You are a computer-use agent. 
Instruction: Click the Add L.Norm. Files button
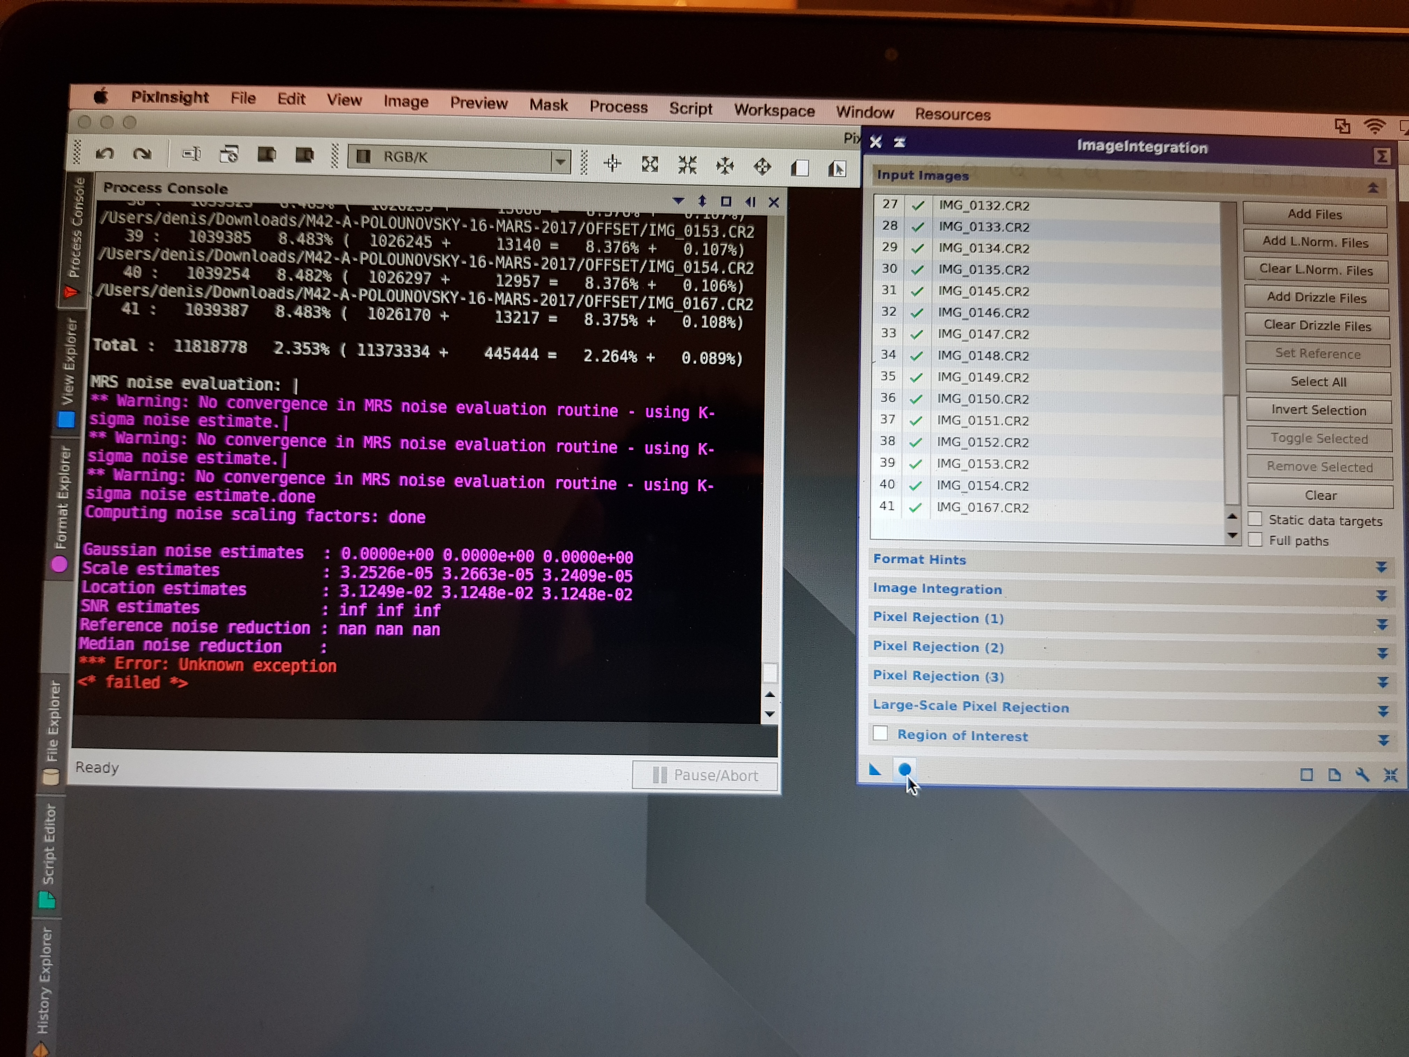[x=1315, y=242]
